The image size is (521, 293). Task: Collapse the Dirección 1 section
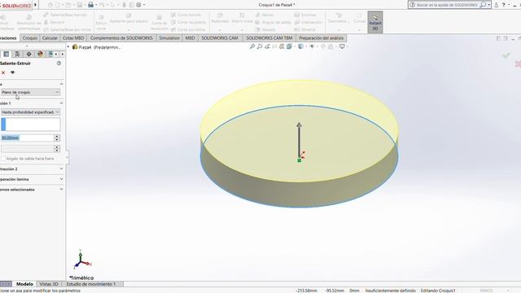pyautogui.click(x=61, y=103)
